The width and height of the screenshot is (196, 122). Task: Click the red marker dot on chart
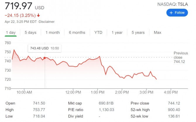(x=45, y=58)
